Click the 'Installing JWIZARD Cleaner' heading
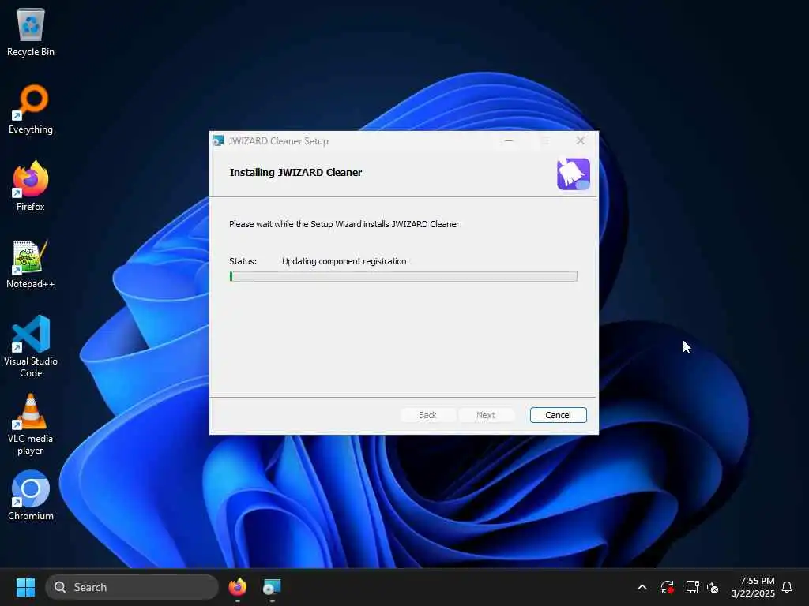The image size is (809, 606). 295,173
